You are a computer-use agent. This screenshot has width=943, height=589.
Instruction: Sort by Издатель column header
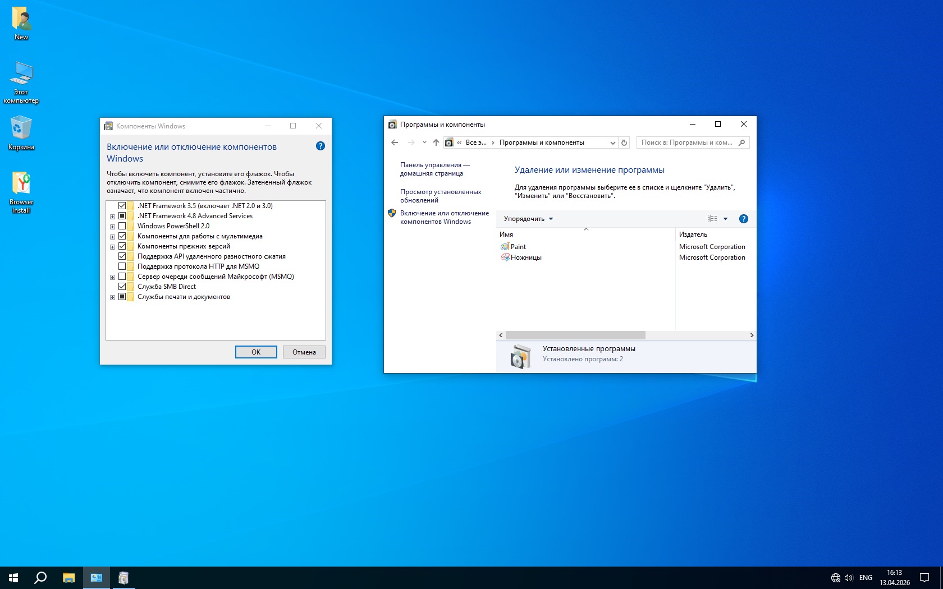coord(693,234)
